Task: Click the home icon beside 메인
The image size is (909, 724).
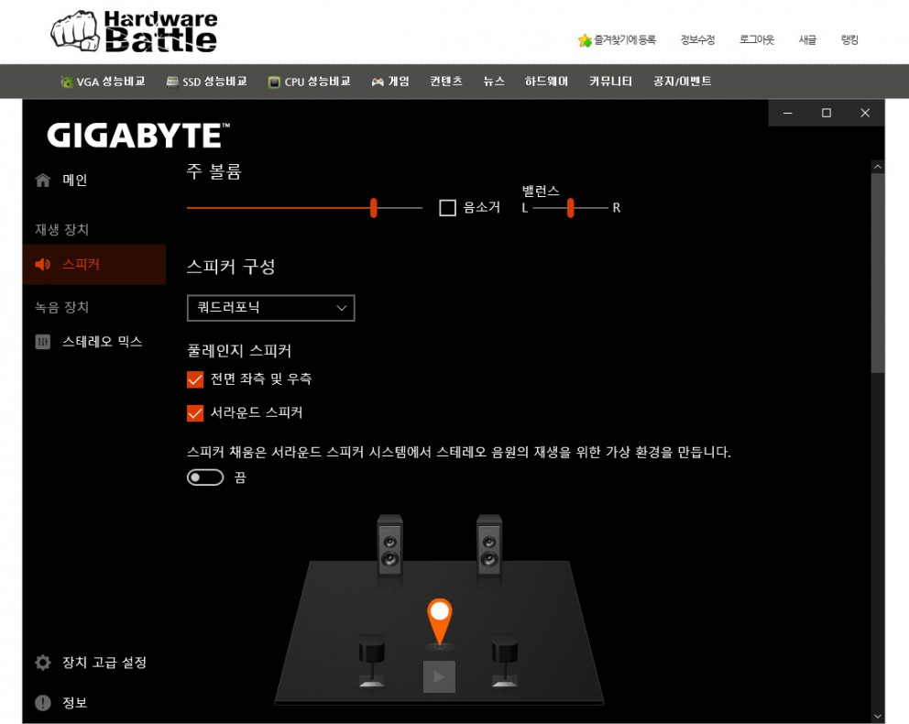Action: [x=43, y=181]
